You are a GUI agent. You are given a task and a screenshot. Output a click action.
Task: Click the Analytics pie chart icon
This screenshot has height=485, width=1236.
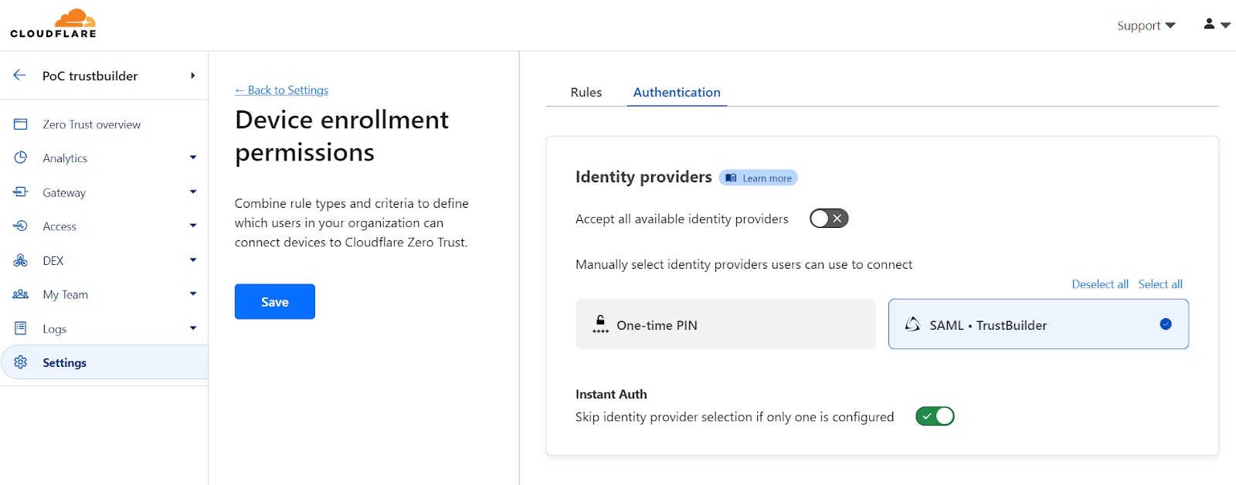point(21,158)
